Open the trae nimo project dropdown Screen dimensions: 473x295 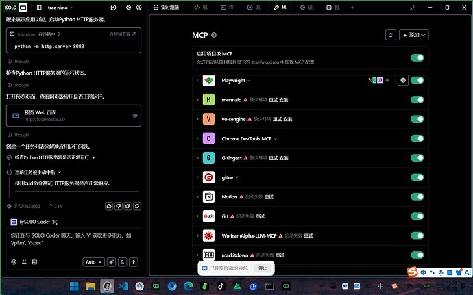click(x=60, y=8)
